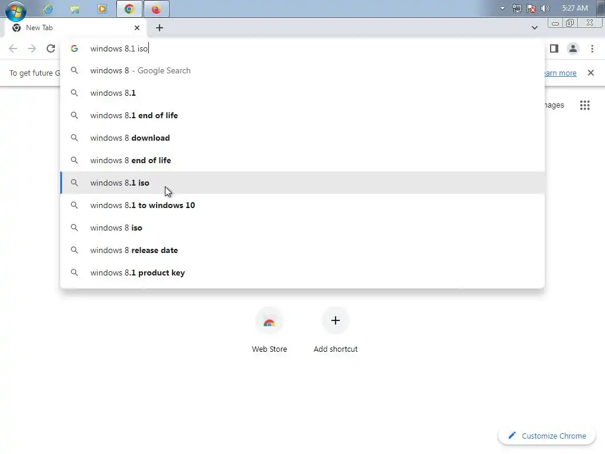Open Customize Chrome
605x454 pixels.
click(547, 436)
